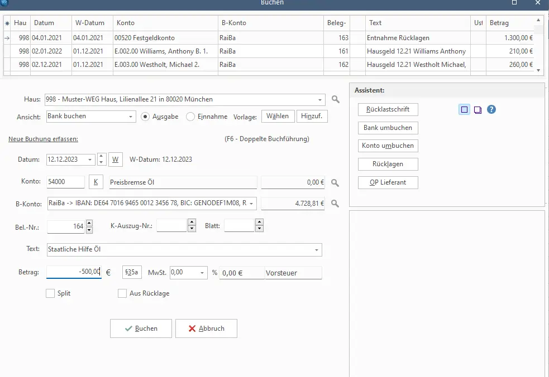The image size is (549, 377).
Task: Open the Konto umbuchen assistant
Action: [x=388, y=146]
